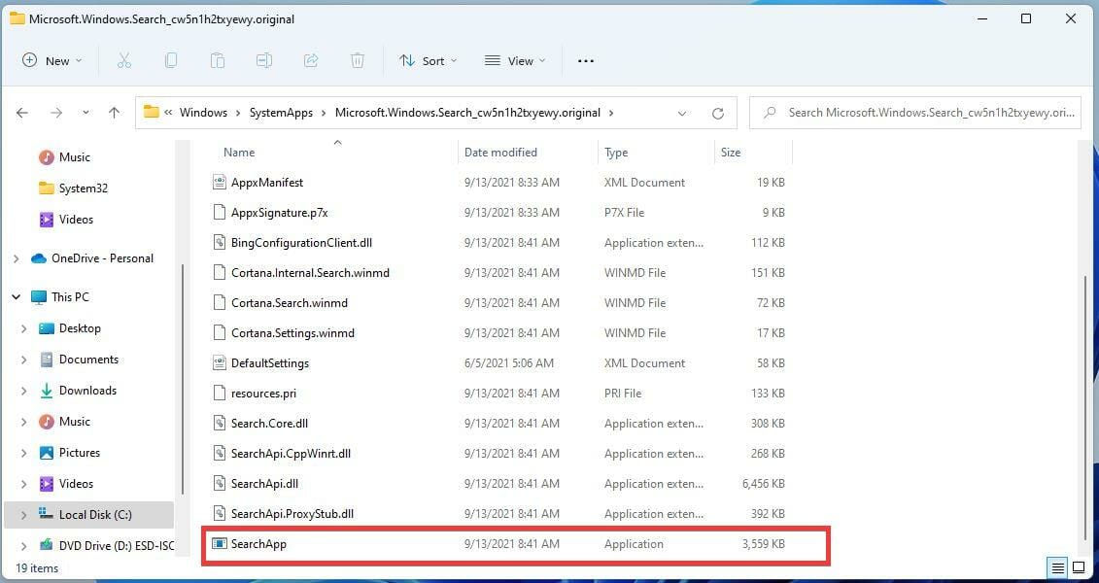Screen dimensions: 1099x583
Task: Toggle the Name column sort order
Action: (x=239, y=152)
